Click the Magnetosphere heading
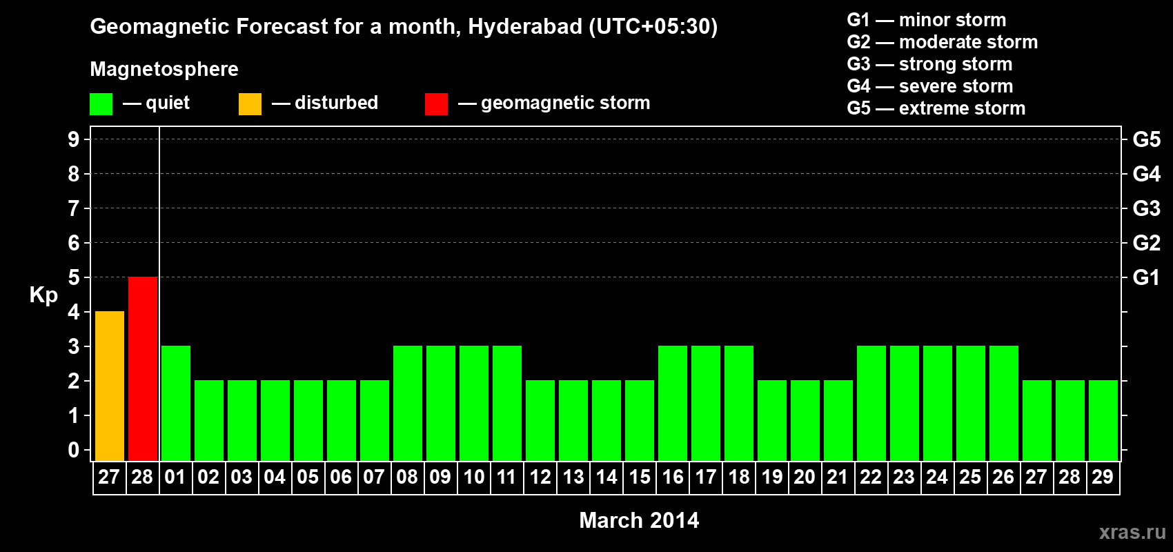Image resolution: width=1173 pixels, height=552 pixels. pyautogui.click(x=164, y=69)
